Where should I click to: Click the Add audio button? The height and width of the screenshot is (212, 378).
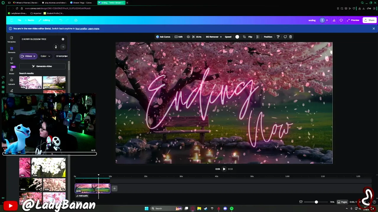click(x=82, y=196)
